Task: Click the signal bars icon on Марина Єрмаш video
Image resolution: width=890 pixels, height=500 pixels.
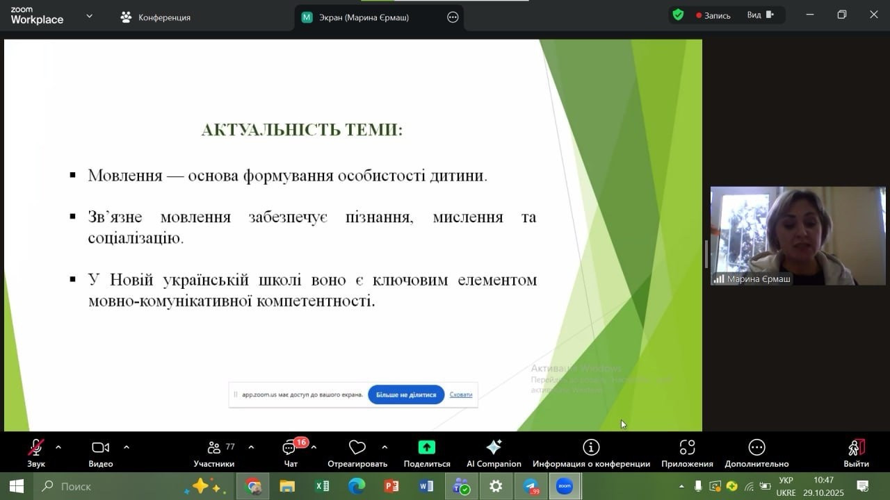Action: click(719, 278)
